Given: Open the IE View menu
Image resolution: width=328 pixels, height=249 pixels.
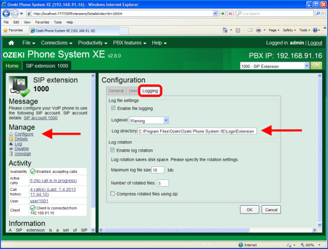Looking at the screenshot, I should [27, 22].
